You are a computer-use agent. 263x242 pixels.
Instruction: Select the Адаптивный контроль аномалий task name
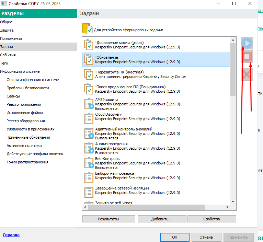pyautogui.click(x=124, y=129)
